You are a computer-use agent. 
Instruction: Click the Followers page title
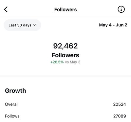(x=65, y=9)
